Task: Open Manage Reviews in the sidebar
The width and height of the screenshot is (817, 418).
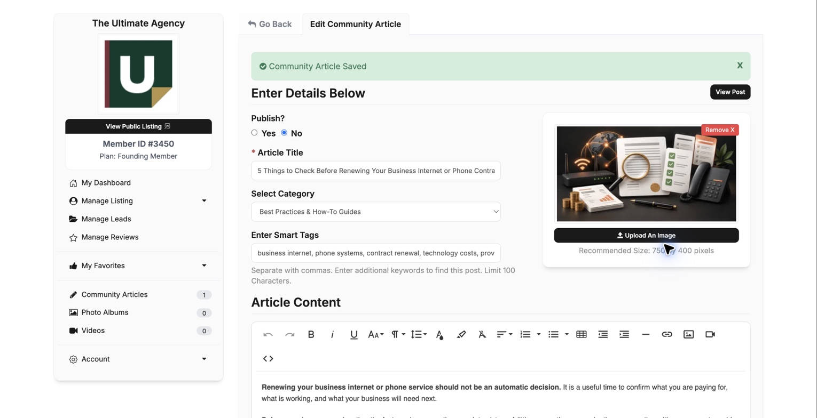Action: pyautogui.click(x=110, y=237)
